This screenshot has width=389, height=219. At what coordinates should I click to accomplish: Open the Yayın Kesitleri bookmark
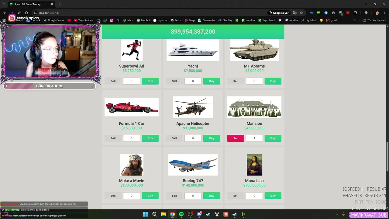tap(84, 20)
